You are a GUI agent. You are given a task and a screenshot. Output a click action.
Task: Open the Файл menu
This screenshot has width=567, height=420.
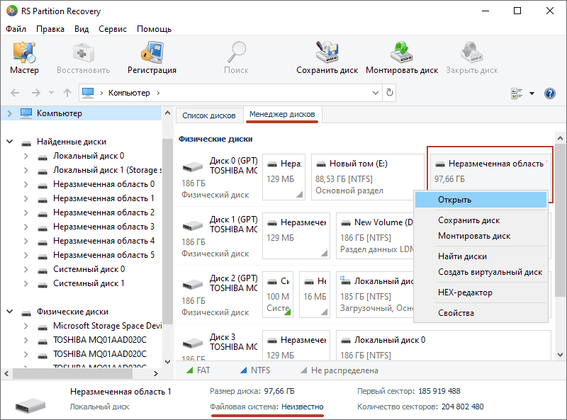click(16, 29)
